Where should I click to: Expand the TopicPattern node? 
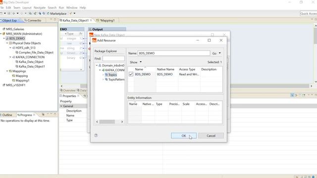pyautogui.click(x=103, y=80)
